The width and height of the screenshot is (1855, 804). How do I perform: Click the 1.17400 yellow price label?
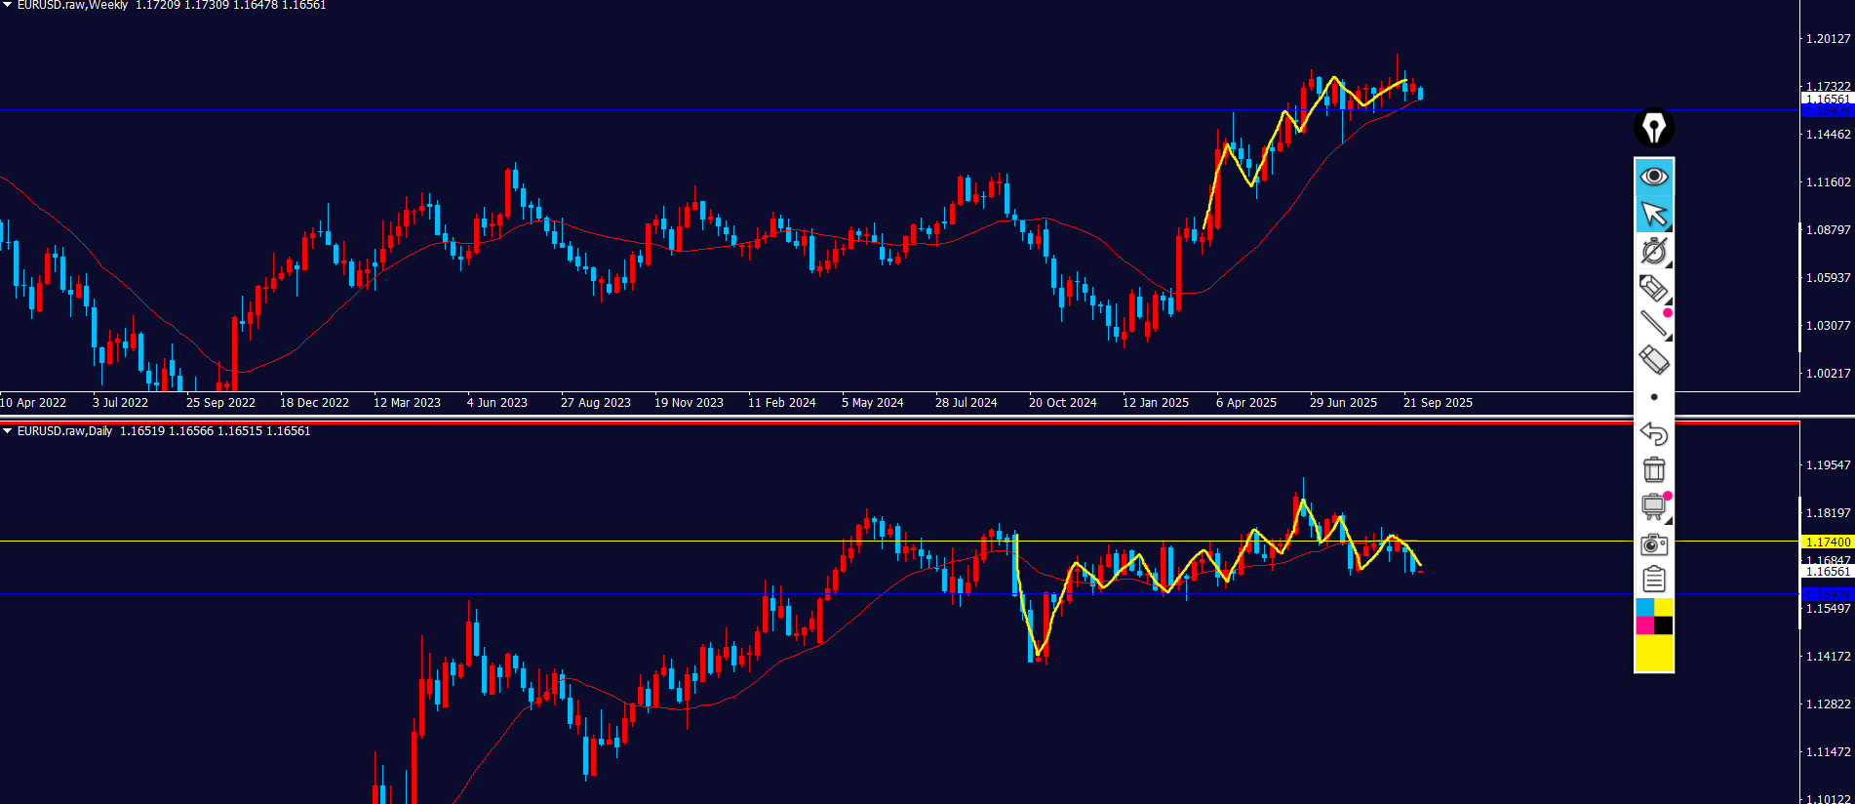pyautogui.click(x=1827, y=542)
